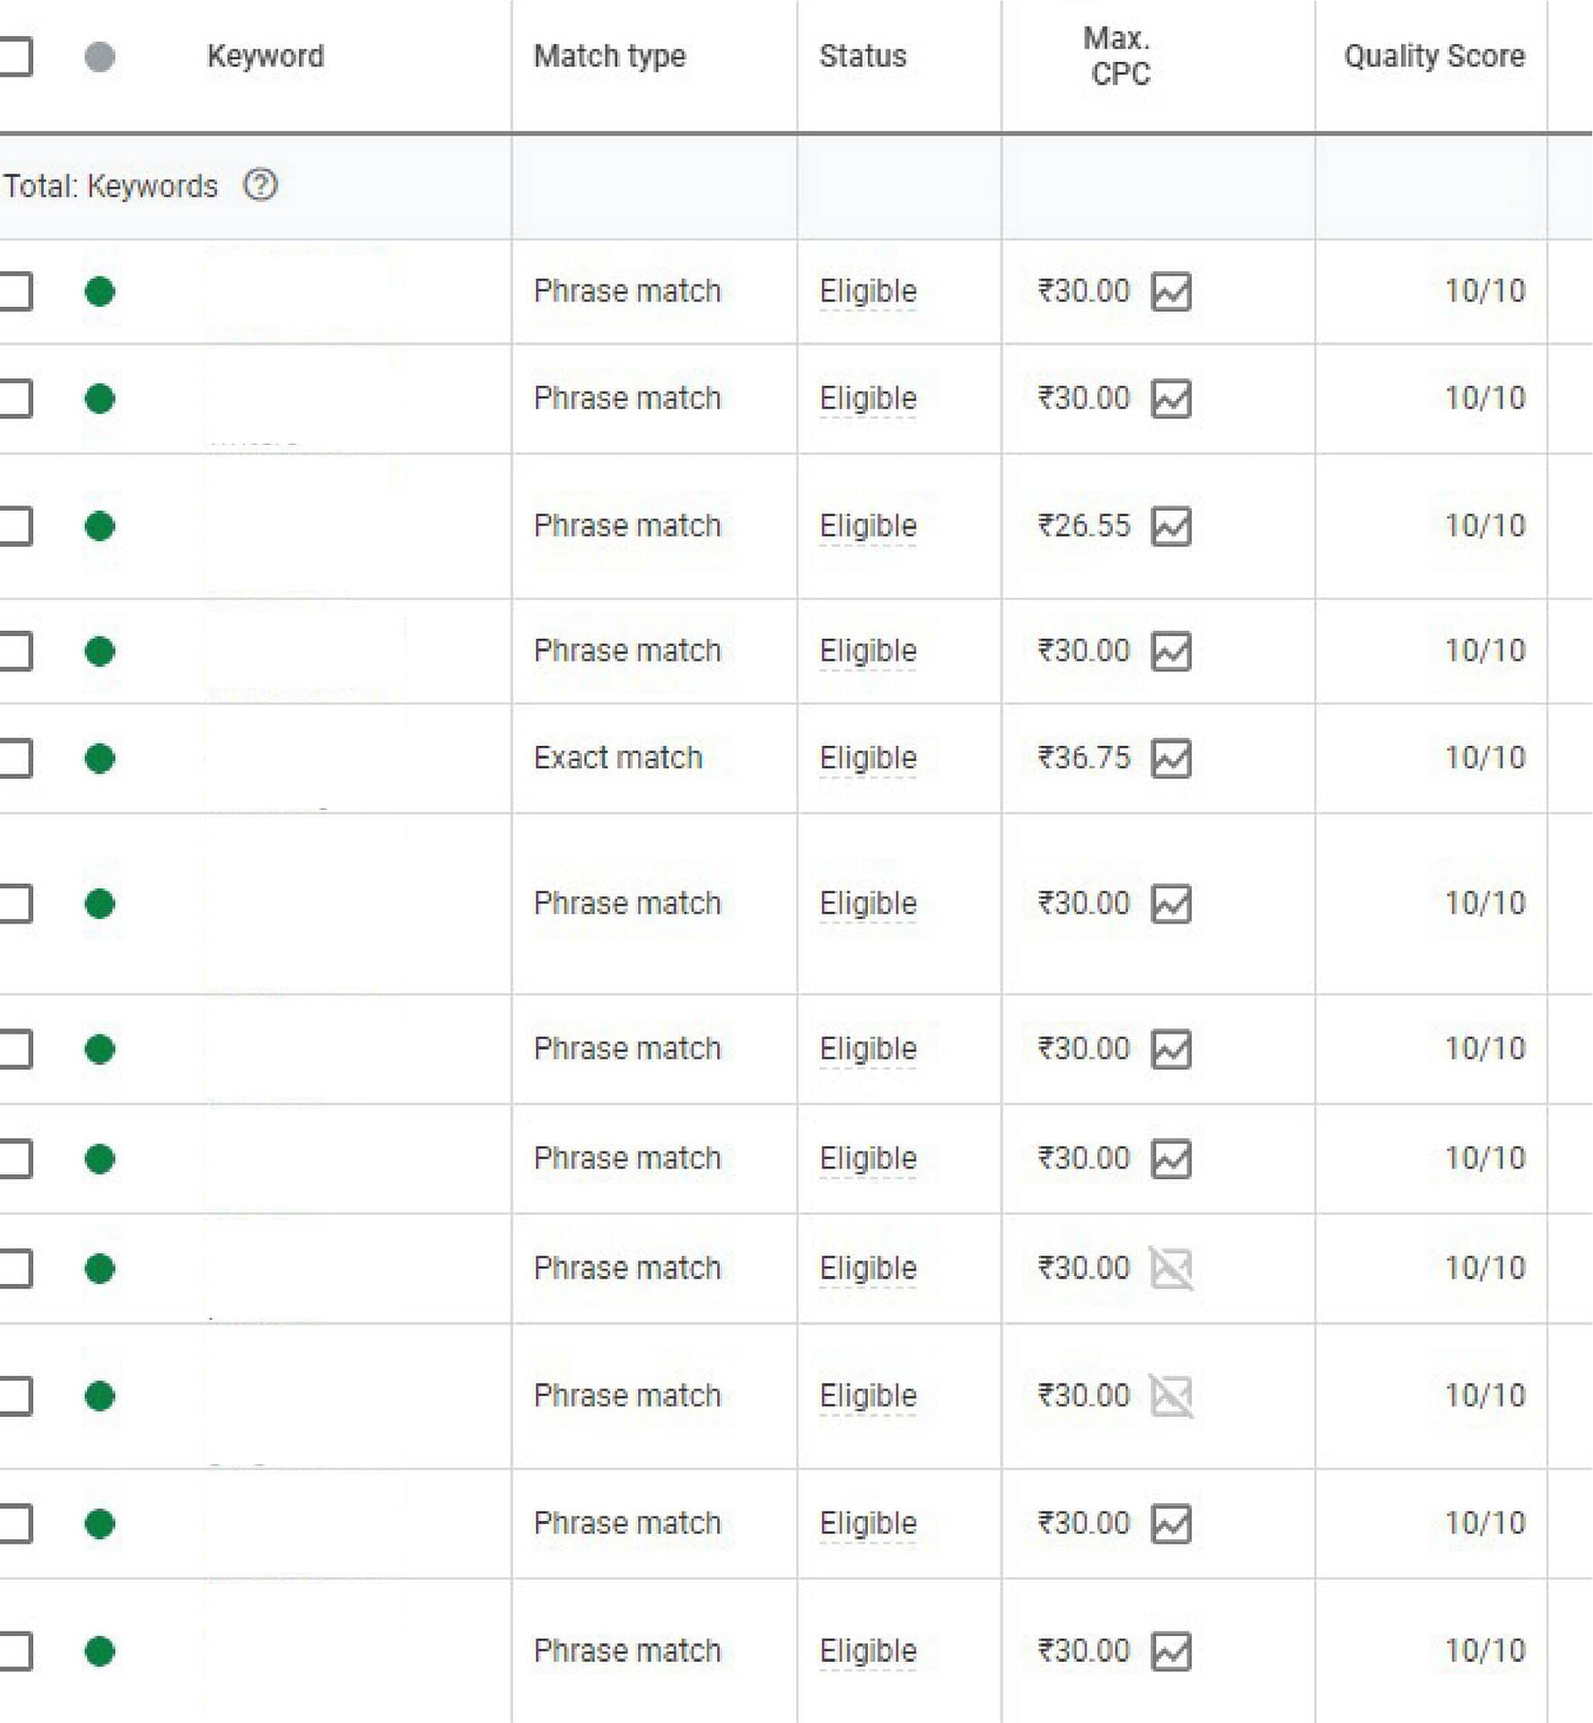
Task: Open bid simulator for the ₹26.55 keyword
Action: pos(1171,526)
